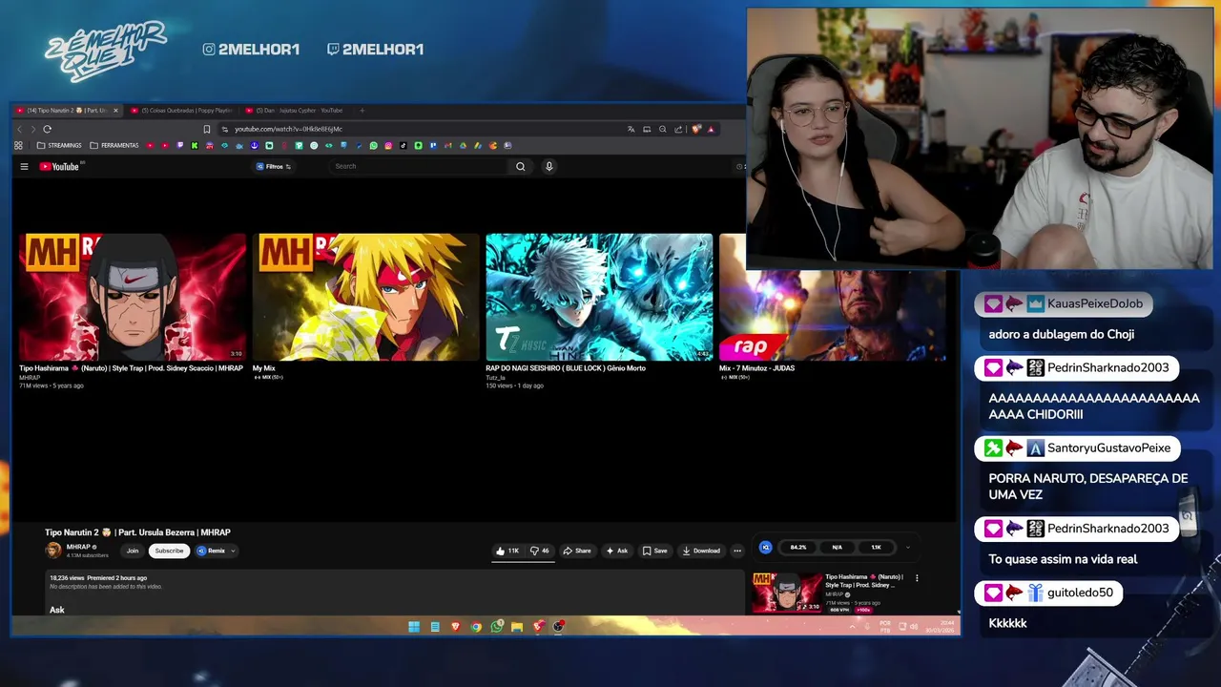The width and height of the screenshot is (1221, 687).
Task: Open the apps grid icon in bookmarks bar
Action: 18,145
